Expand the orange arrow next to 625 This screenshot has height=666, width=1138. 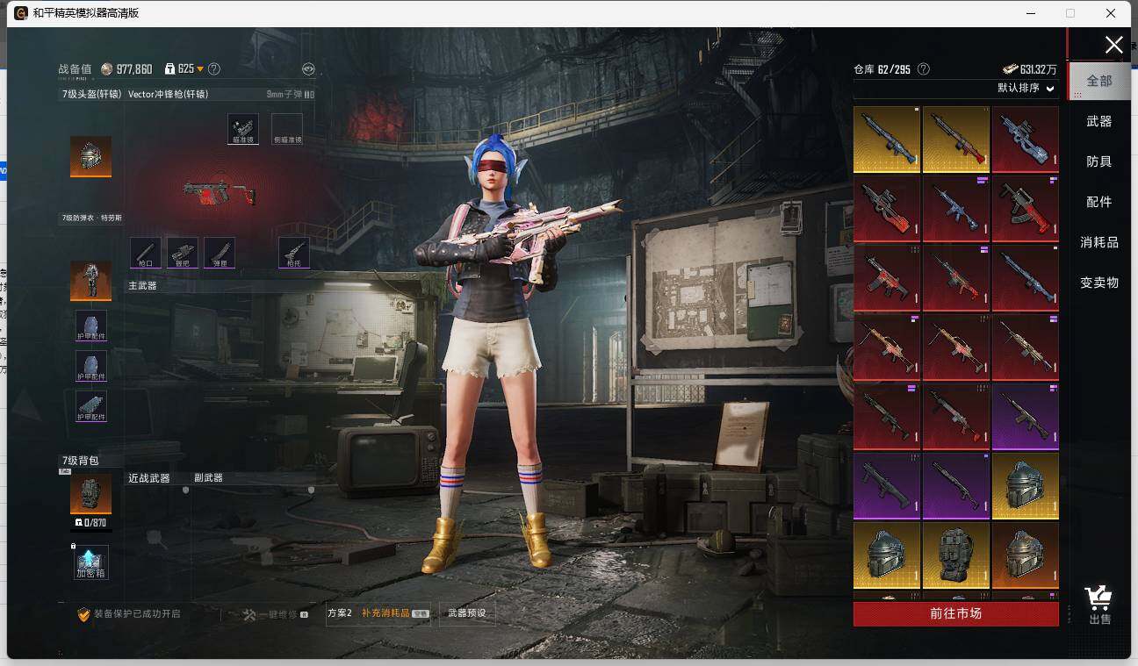[200, 69]
